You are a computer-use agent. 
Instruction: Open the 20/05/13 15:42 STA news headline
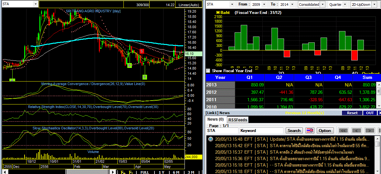pyautogui.click(x=292, y=146)
